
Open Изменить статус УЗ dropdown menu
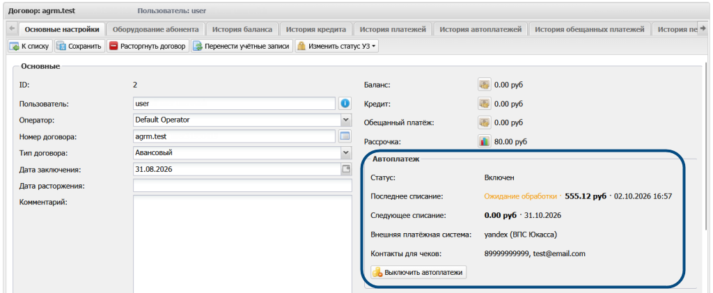pyautogui.click(x=336, y=47)
